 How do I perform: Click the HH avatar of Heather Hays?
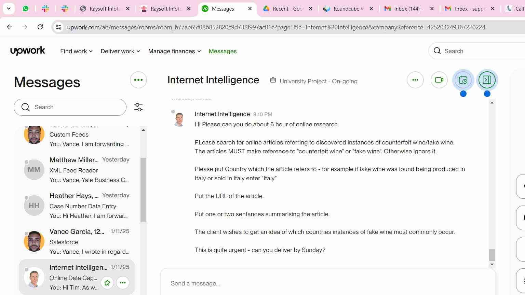pyautogui.click(x=34, y=206)
